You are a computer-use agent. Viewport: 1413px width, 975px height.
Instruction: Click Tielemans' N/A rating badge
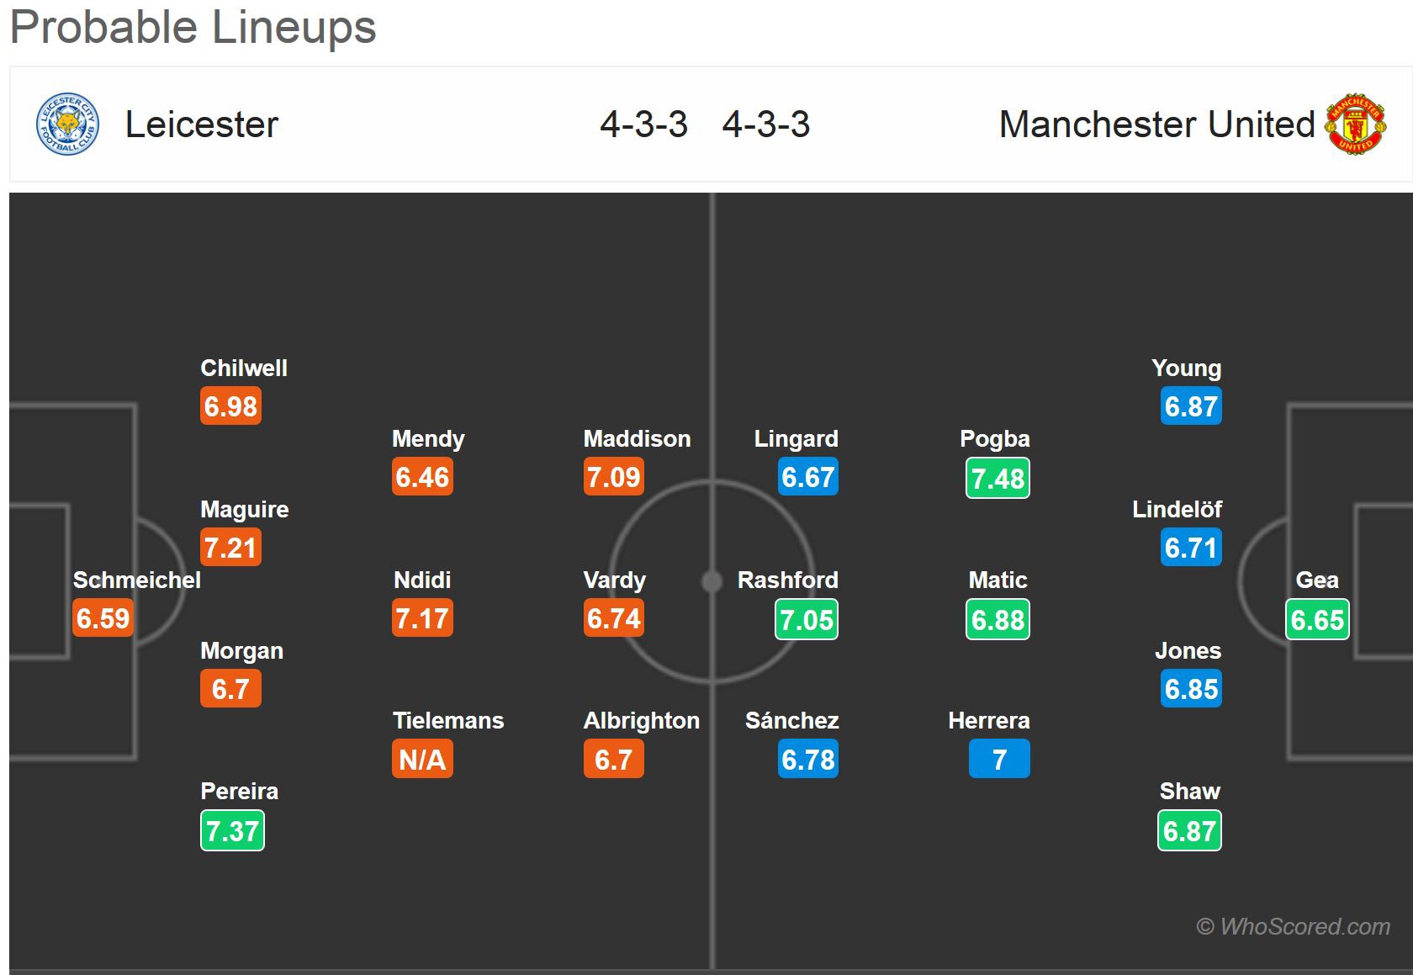click(422, 760)
